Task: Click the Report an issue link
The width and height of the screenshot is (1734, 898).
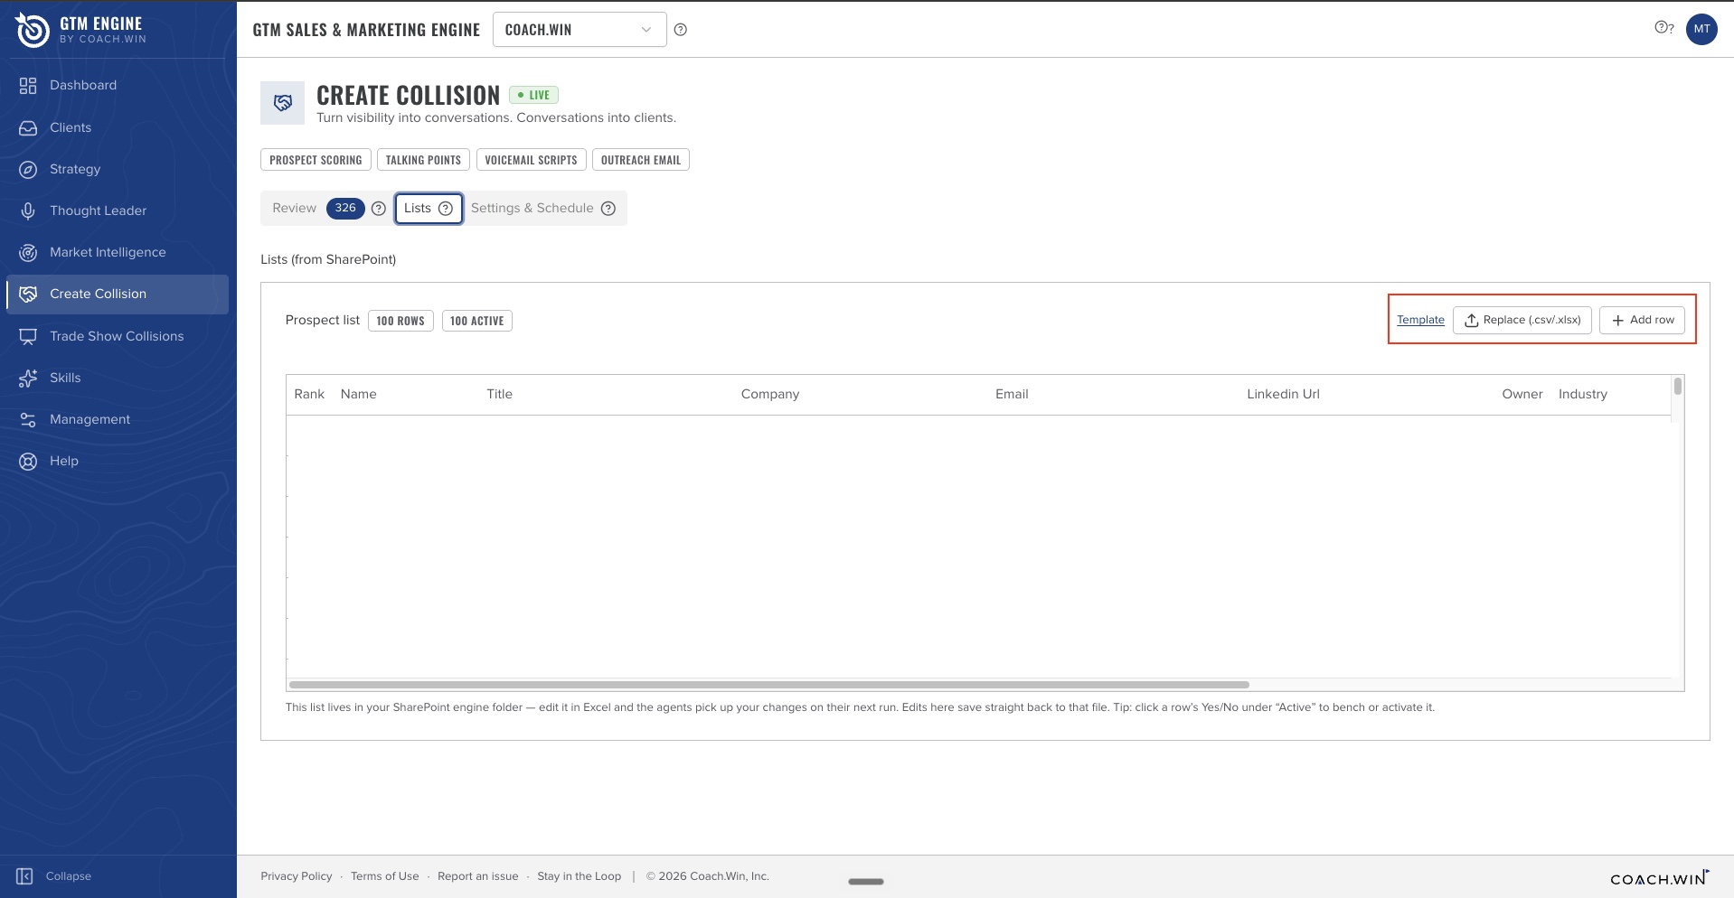Action: (x=478, y=876)
